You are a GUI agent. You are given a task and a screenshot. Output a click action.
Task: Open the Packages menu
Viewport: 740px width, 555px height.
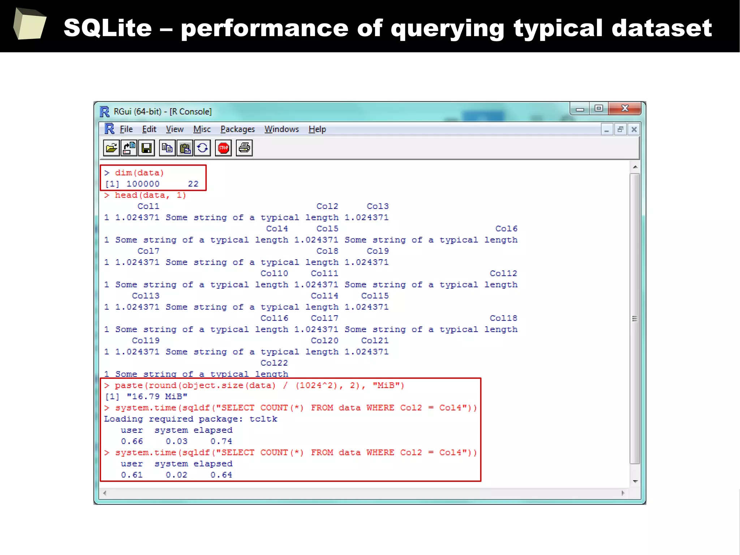[237, 129]
